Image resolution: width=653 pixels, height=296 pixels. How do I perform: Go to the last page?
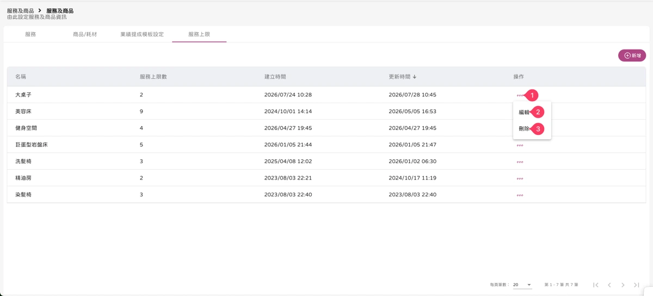[x=637, y=285]
